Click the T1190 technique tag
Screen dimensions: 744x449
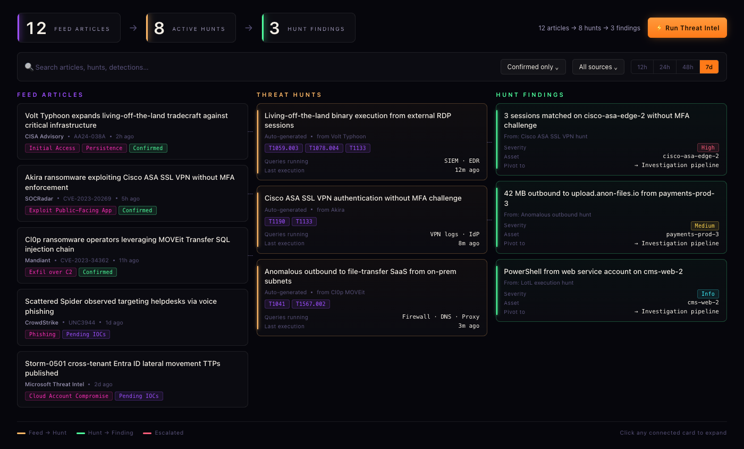pyautogui.click(x=277, y=221)
